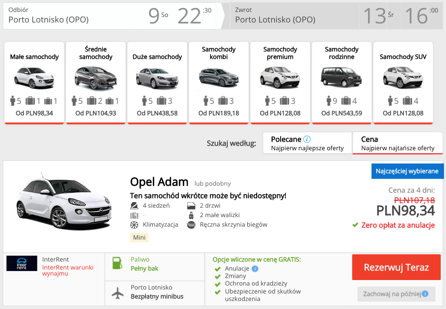446x309 pixels.
Task: Select the Małe samochody category
Action: click(x=34, y=82)
